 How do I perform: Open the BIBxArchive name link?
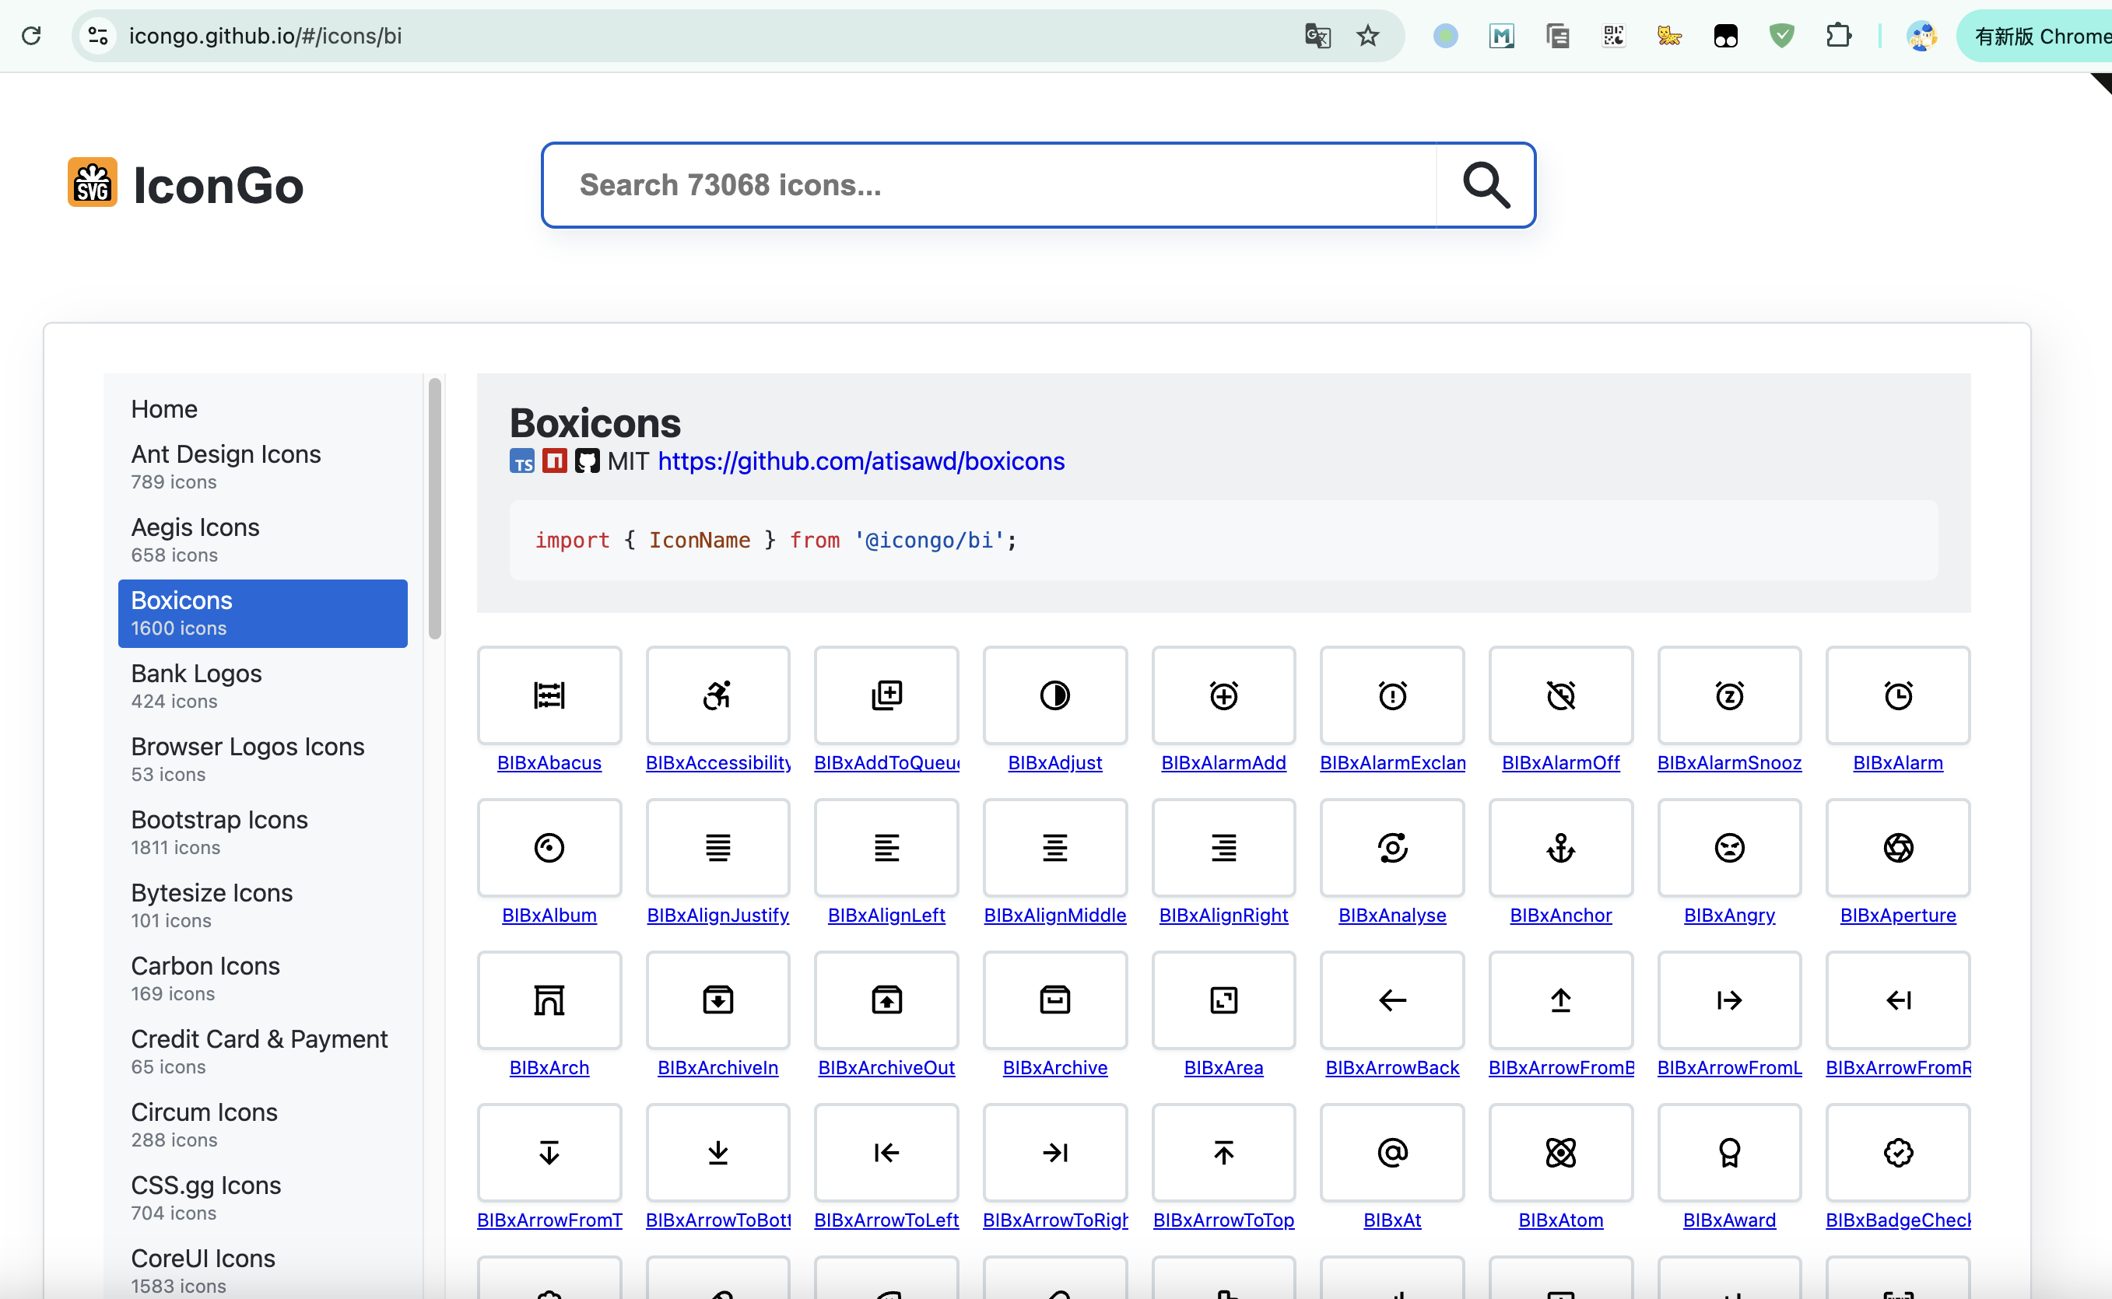point(1054,1068)
